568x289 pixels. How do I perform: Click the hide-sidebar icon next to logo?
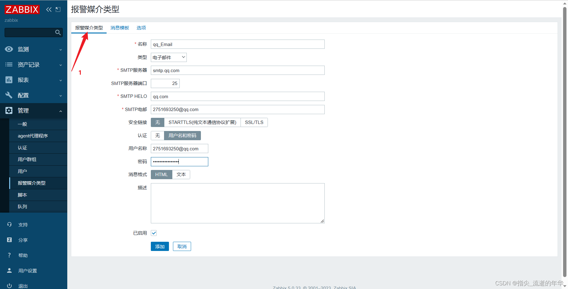coord(58,10)
